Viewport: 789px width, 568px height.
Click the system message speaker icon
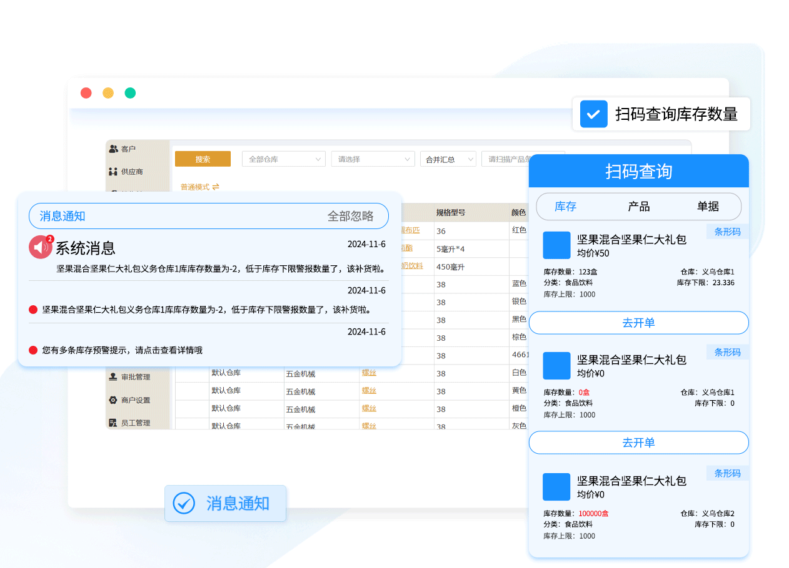coord(41,247)
